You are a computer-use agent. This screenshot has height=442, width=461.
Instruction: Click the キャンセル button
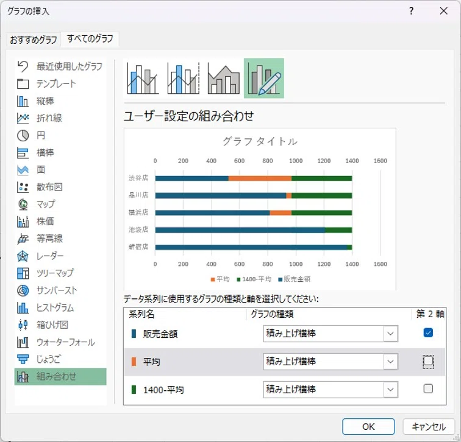429,426
